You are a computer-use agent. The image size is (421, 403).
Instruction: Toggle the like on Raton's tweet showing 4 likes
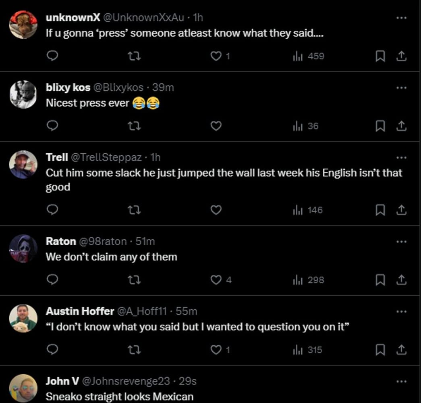tap(216, 280)
